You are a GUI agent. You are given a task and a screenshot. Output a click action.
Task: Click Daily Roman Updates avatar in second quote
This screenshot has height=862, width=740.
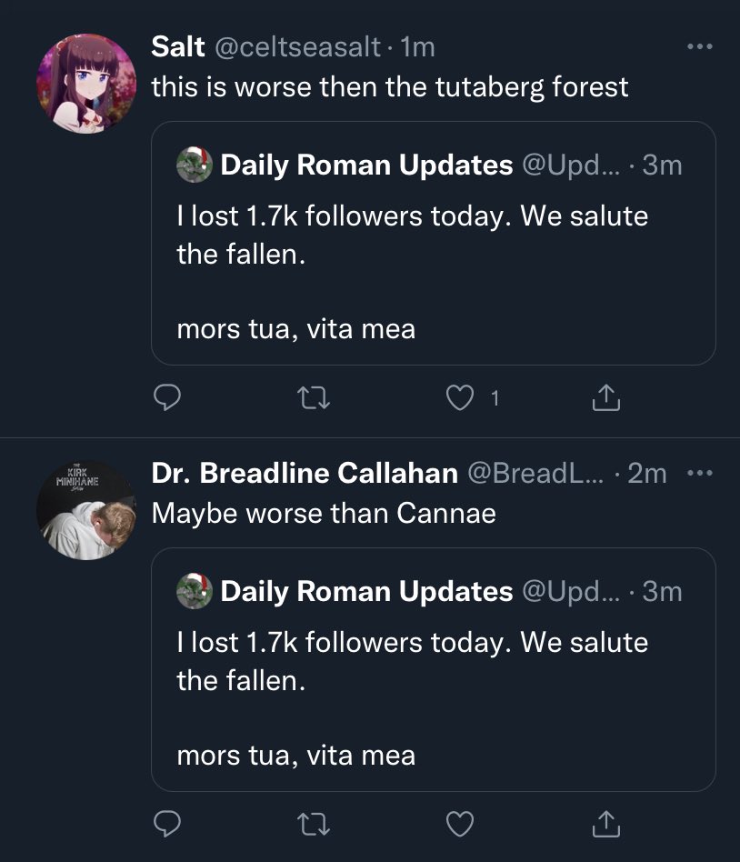194,591
